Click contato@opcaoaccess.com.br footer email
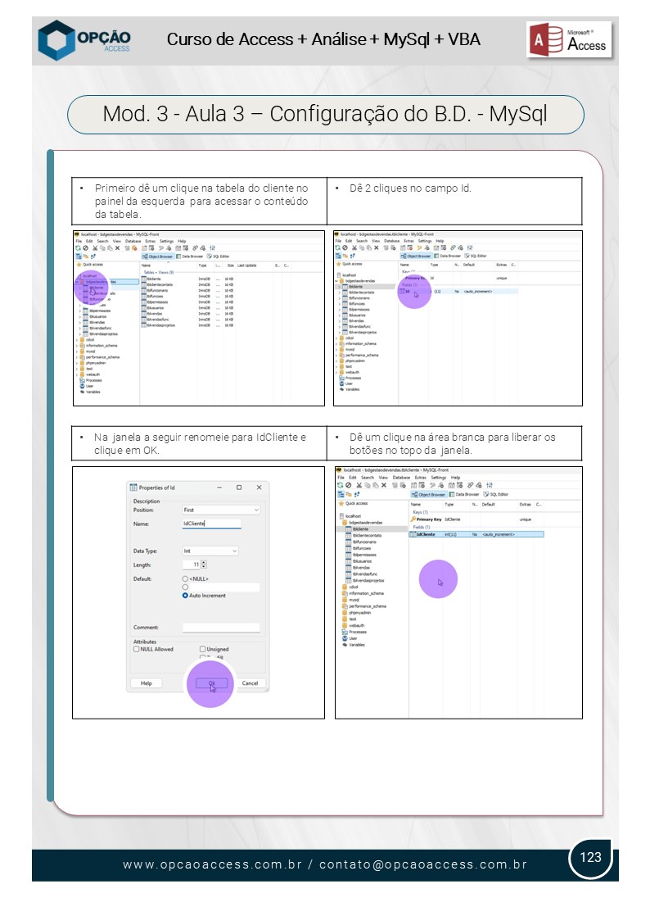The height and width of the screenshot is (898, 650). click(x=423, y=864)
